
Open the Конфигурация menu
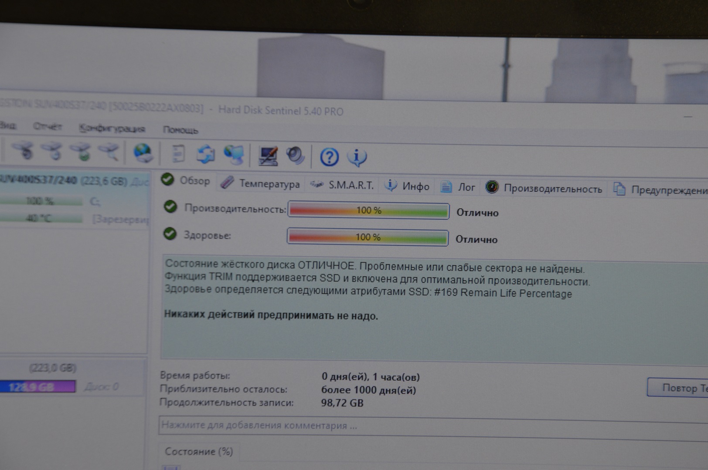coord(112,128)
